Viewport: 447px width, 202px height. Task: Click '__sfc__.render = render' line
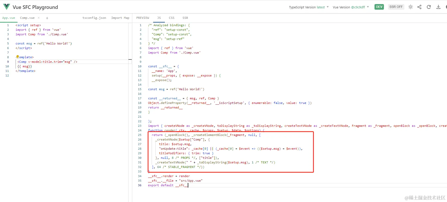[x=169, y=176]
